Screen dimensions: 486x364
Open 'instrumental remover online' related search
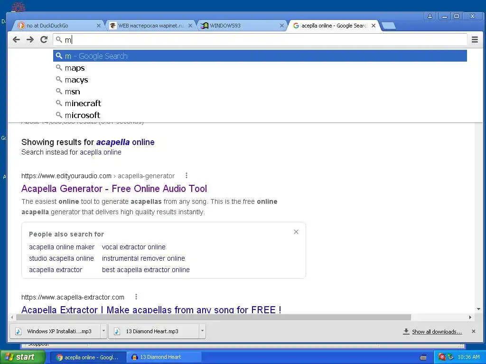coord(143,258)
